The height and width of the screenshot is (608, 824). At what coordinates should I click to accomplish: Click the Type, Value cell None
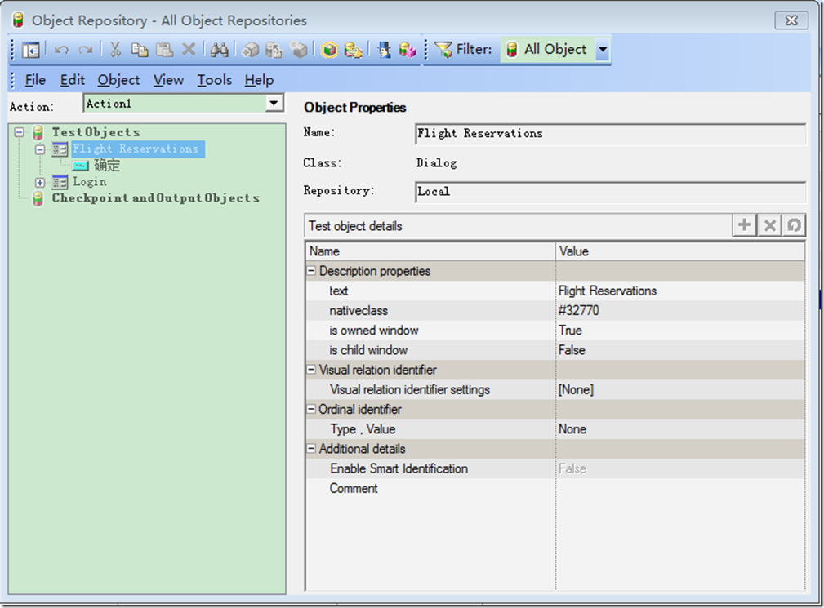[572, 429]
